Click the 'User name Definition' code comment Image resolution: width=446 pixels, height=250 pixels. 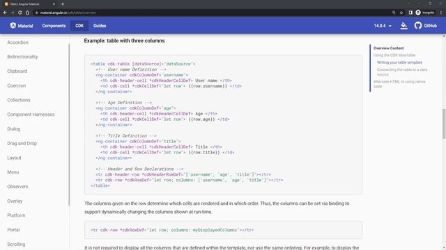(x=131, y=69)
